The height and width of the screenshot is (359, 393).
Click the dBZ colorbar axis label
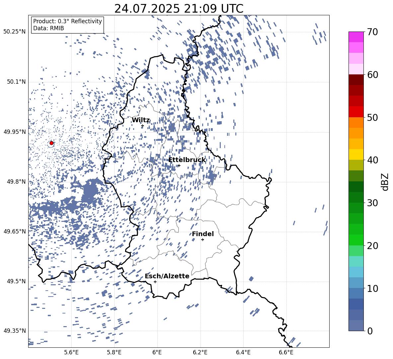[x=385, y=182]
